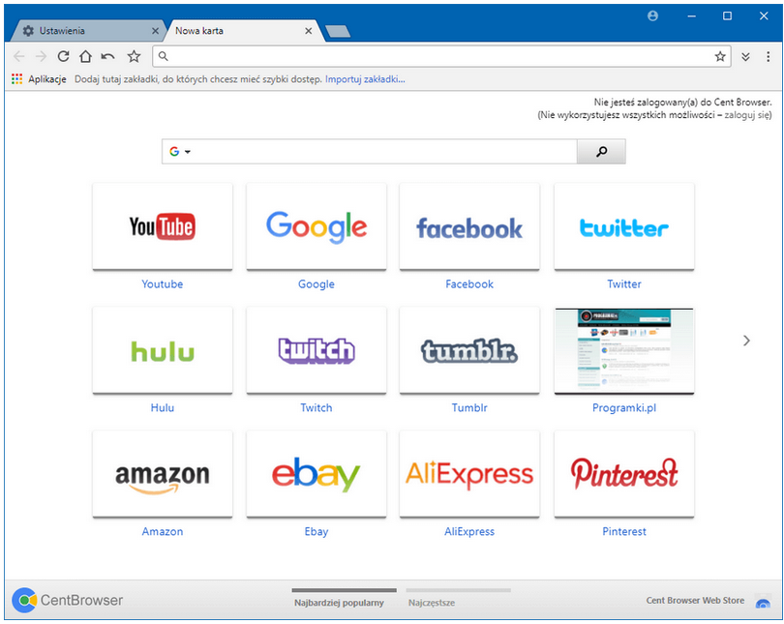Click the Youtube text link
This screenshot has height=624, width=784.
coord(163,283)
